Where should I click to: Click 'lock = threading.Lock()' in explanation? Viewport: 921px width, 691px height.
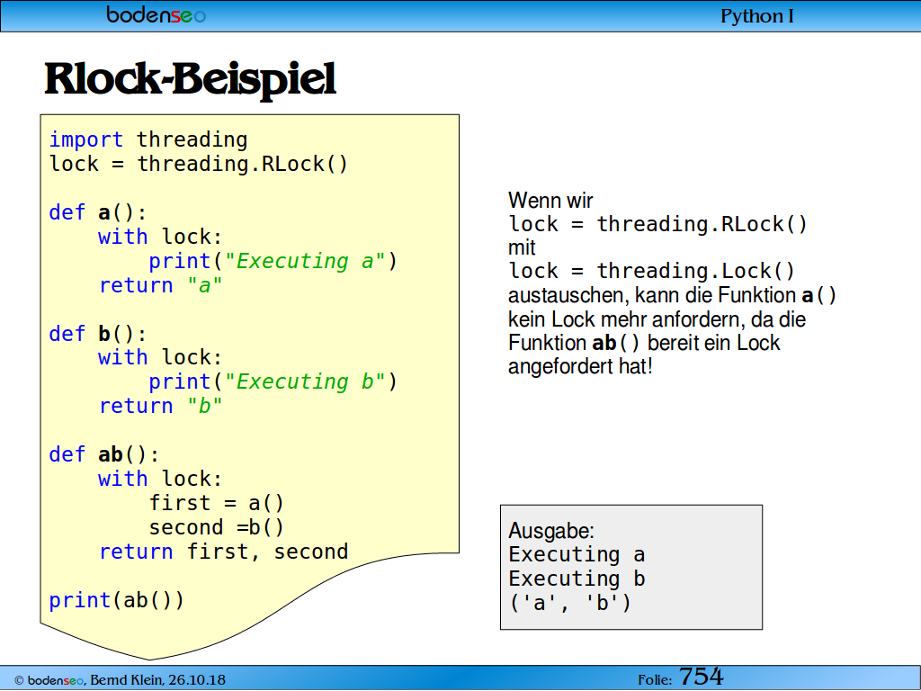[x=651, y=272]
